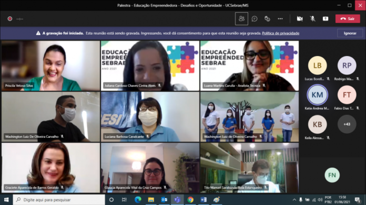Image resolution: width=366 pixels, height=205 pixels.
Task: Click the red recording indicator
Action: (x=10, y=19)
